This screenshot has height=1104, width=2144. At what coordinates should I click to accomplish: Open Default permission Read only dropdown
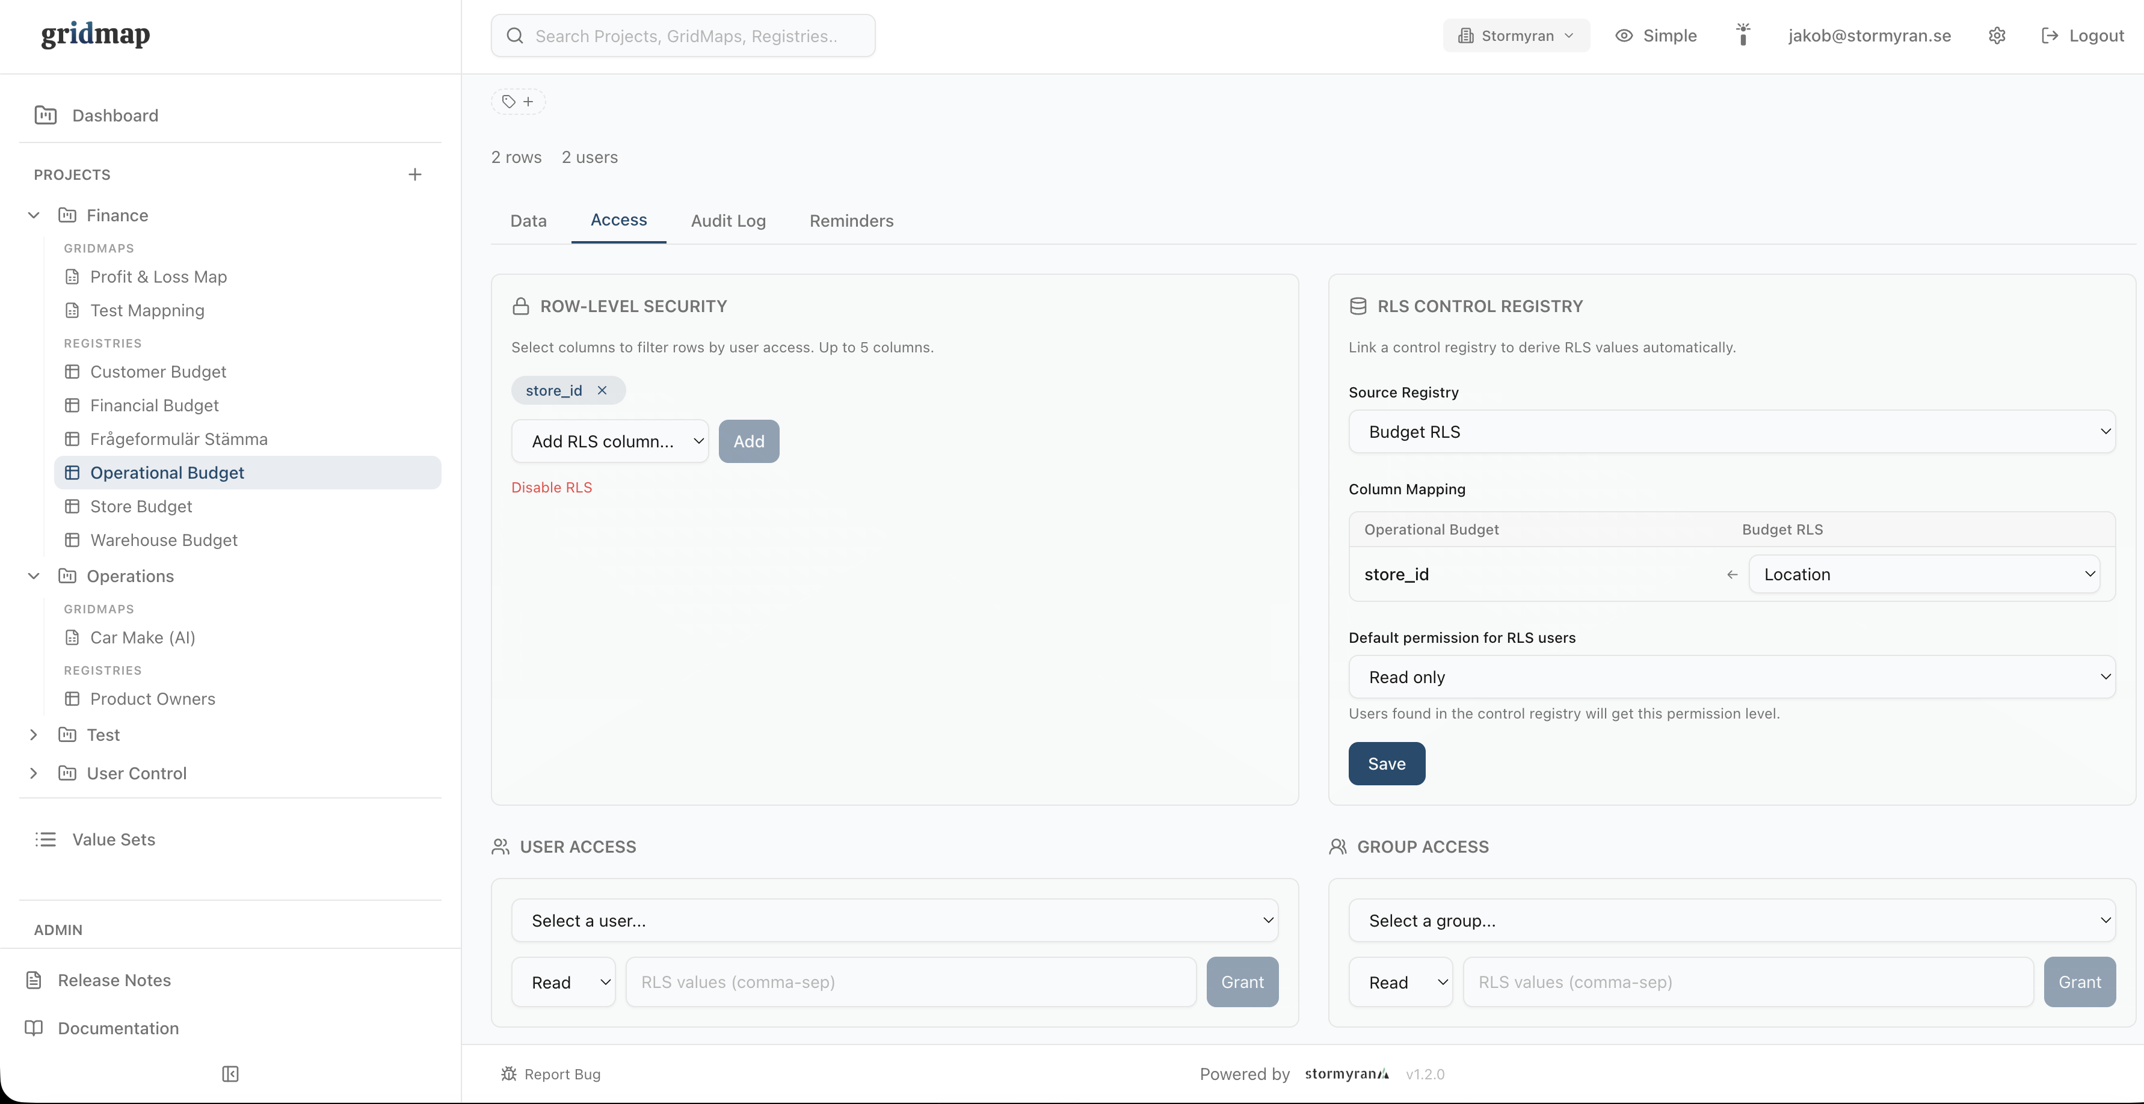pos(1732,677)
